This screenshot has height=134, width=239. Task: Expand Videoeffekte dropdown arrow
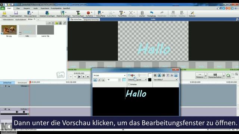(x=103, y=12)
